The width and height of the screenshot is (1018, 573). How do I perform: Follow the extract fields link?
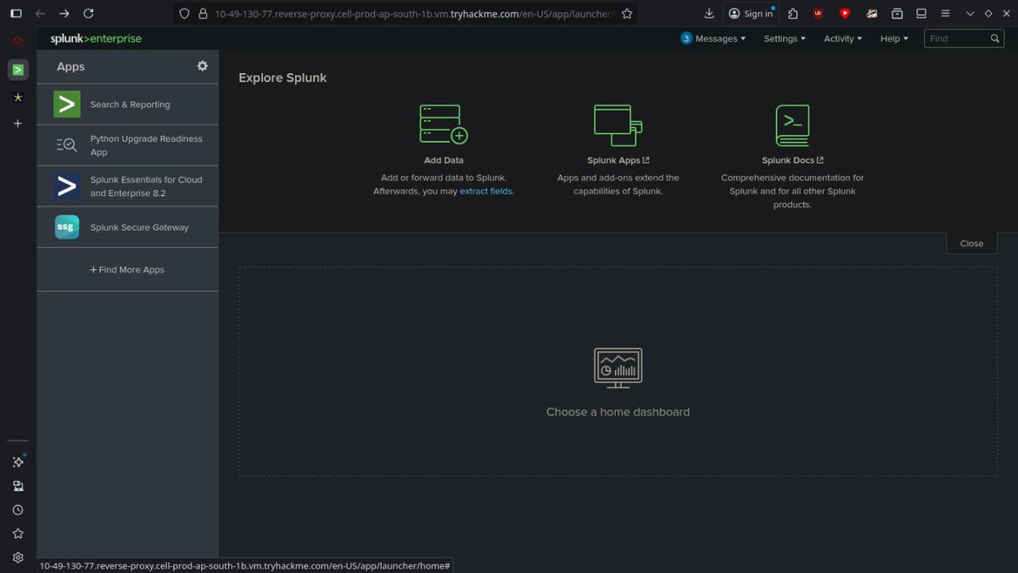[x=486, y=191]
